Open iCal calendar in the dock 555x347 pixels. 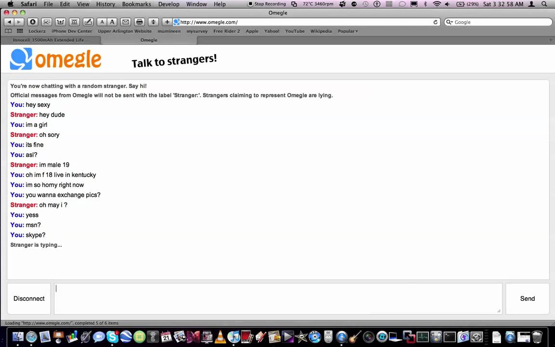[166, 337]
